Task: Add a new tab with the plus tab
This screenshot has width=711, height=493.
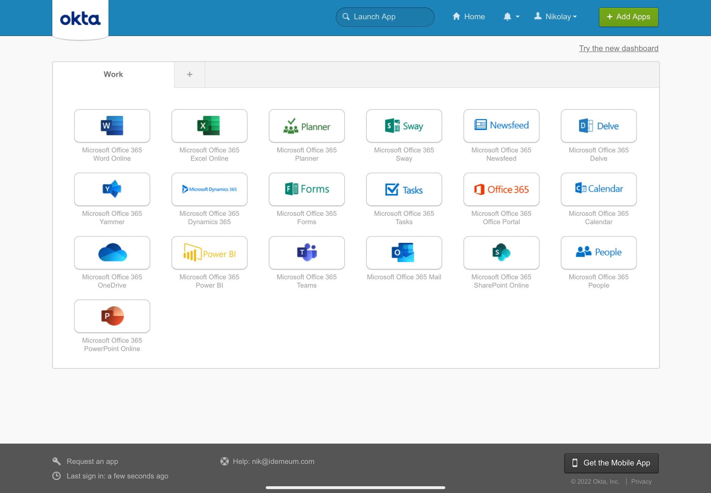Action: (x=189, y=74)
